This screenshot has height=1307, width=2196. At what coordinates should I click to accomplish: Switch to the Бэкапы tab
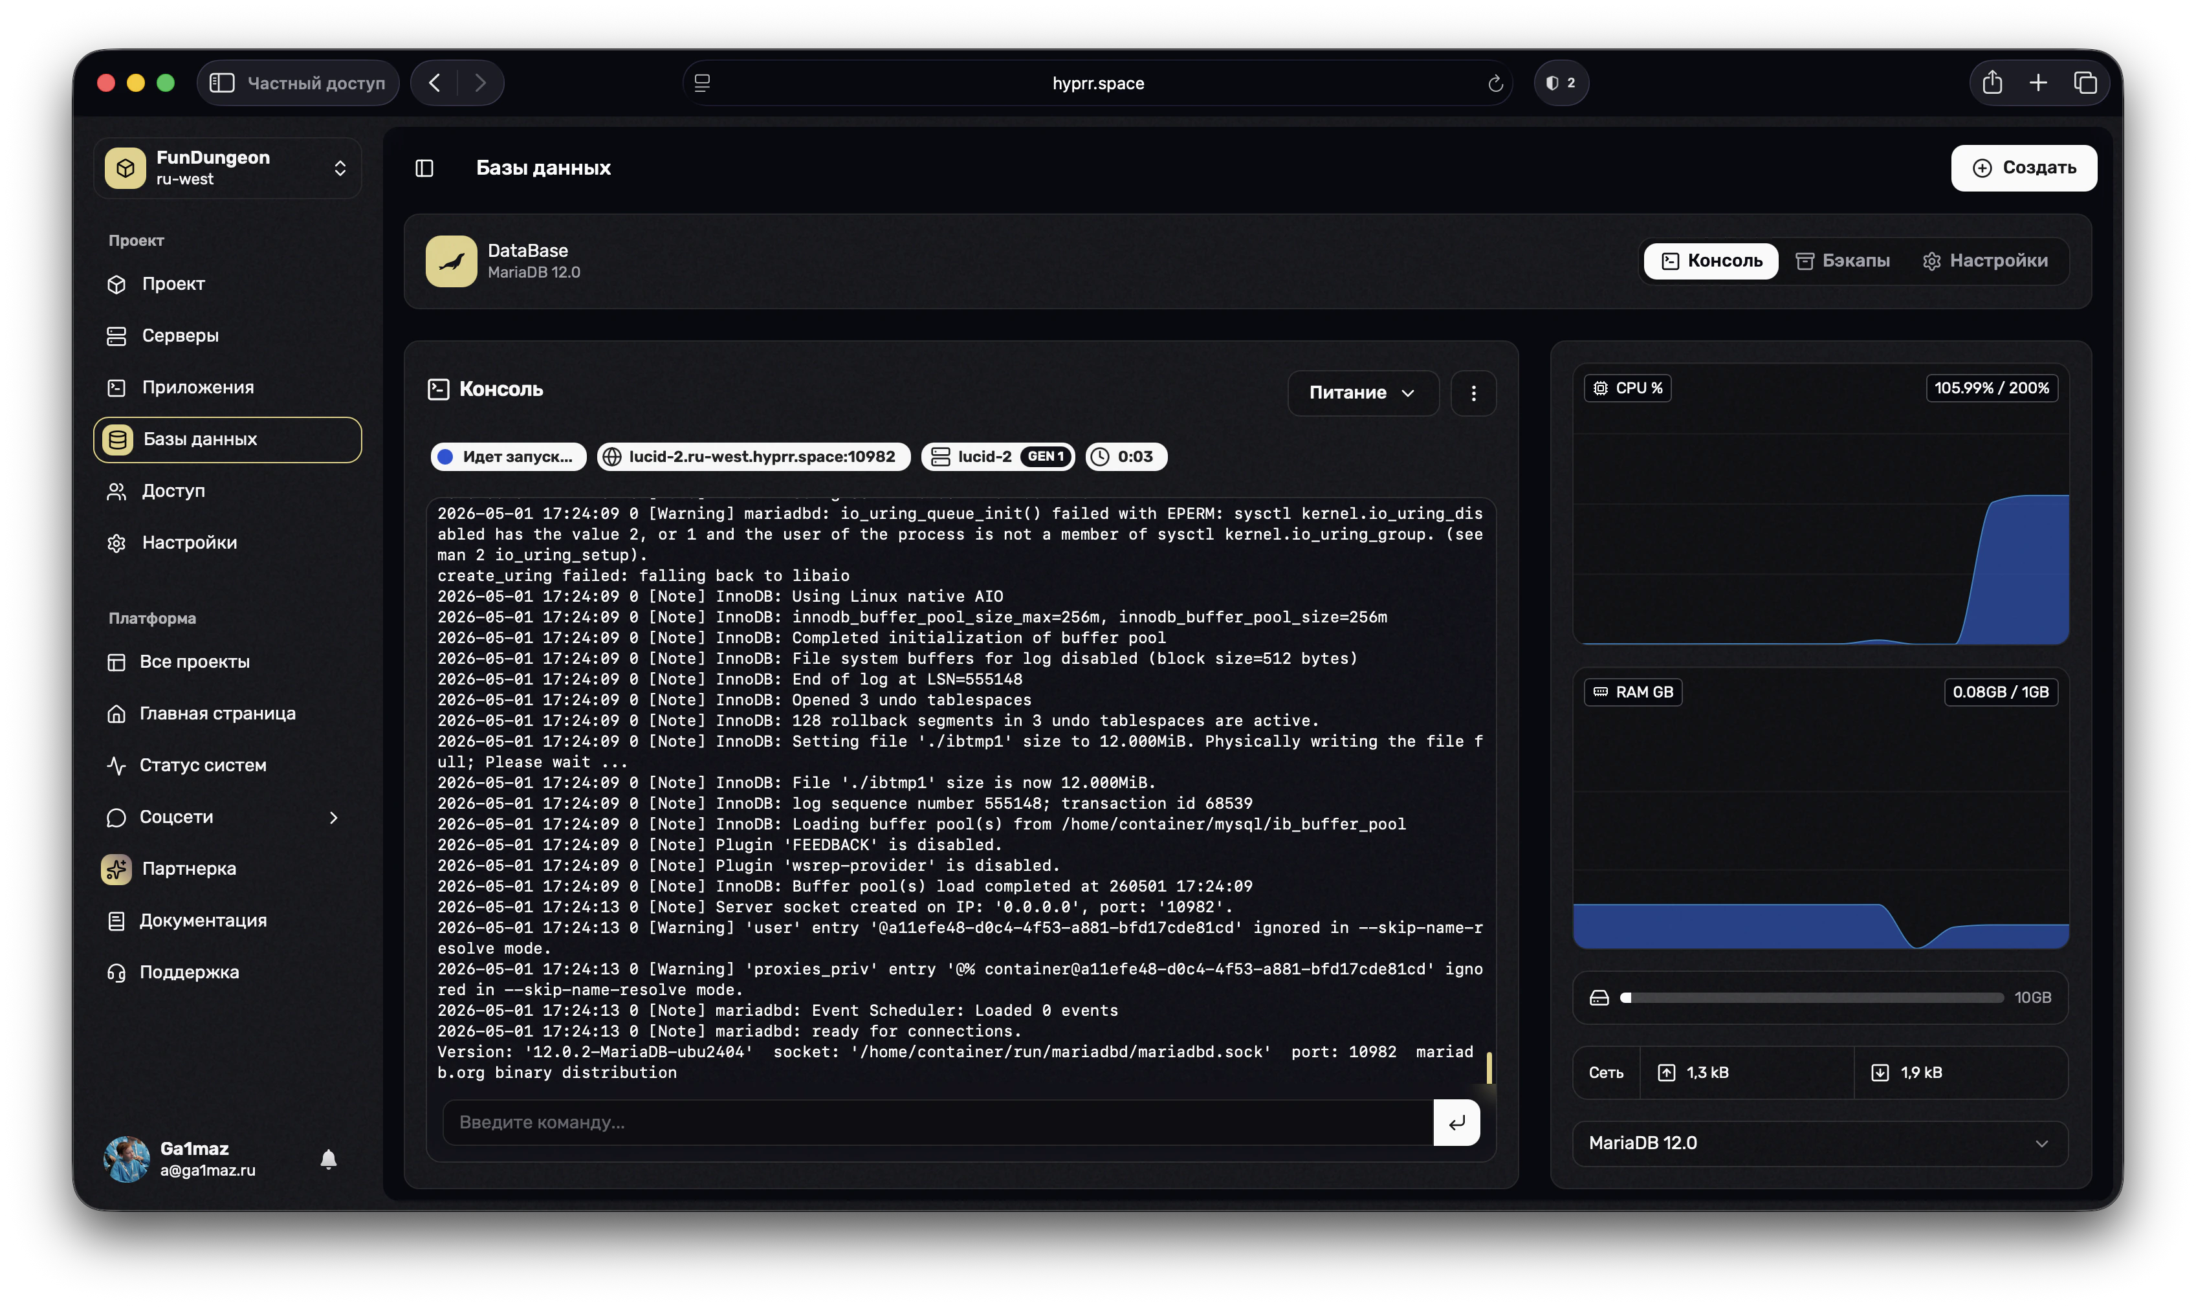(x=1842, y=261)
